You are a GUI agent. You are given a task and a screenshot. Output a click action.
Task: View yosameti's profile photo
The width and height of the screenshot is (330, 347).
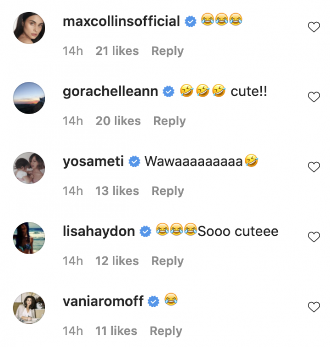[29, 167]
